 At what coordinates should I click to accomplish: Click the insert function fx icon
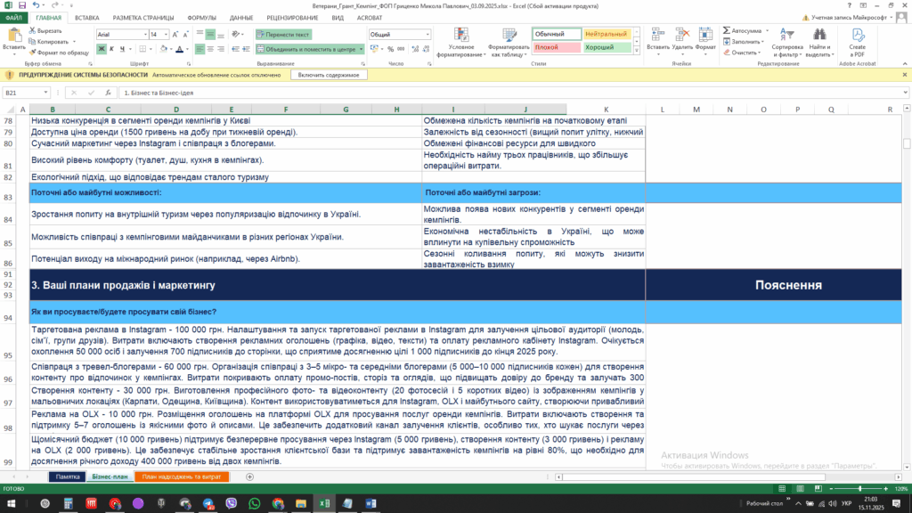109,93
